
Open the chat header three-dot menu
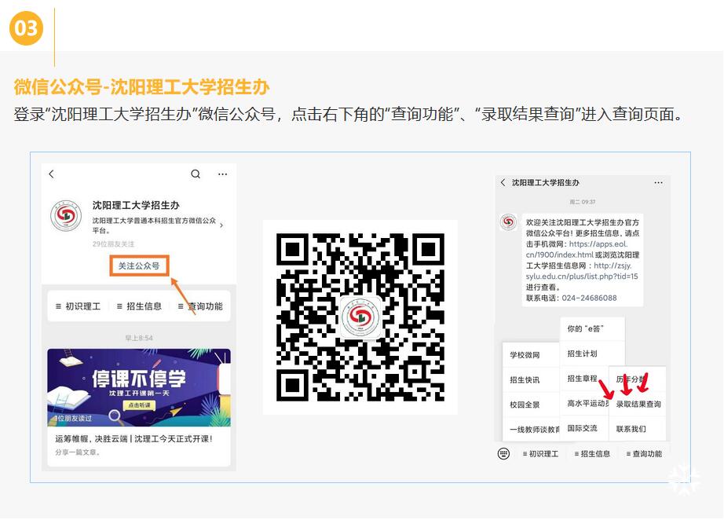click(x=659, y=182)
